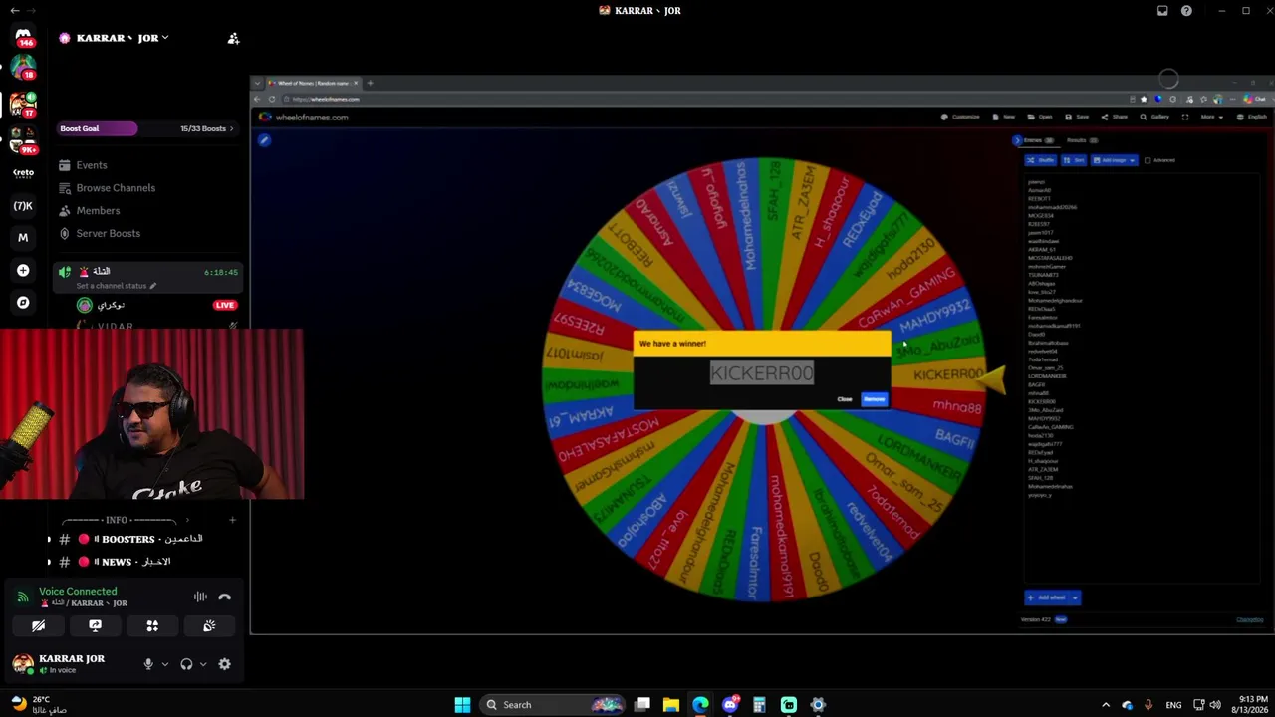Share the wheel
The height and width of the screenshot is (717, 1275).
pos(1115,117)
